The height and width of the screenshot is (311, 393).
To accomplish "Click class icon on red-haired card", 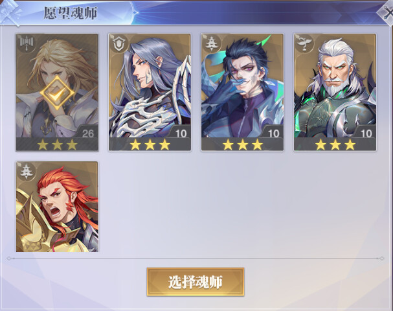I will pyautogui.click(x=27, y=172).
